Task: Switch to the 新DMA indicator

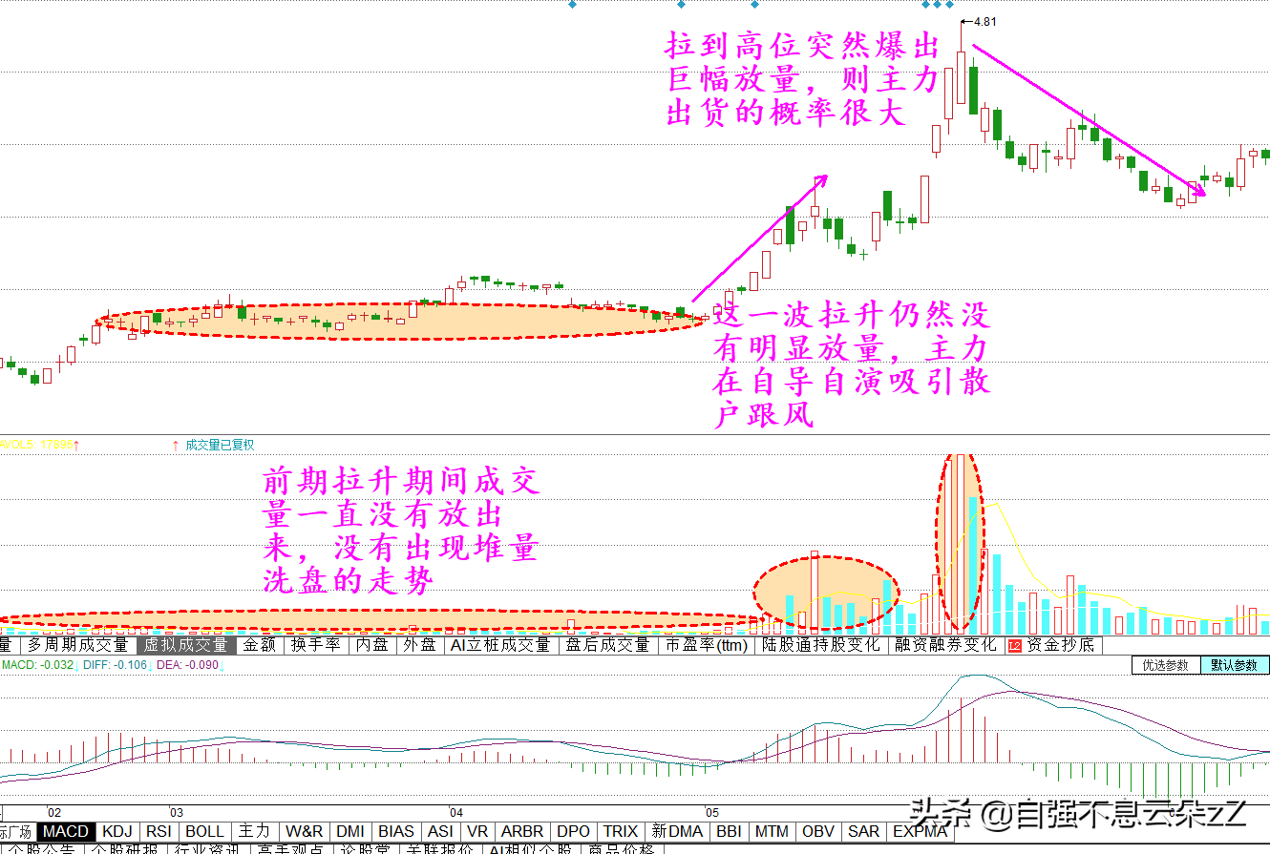Action: [x=677, y=831]
